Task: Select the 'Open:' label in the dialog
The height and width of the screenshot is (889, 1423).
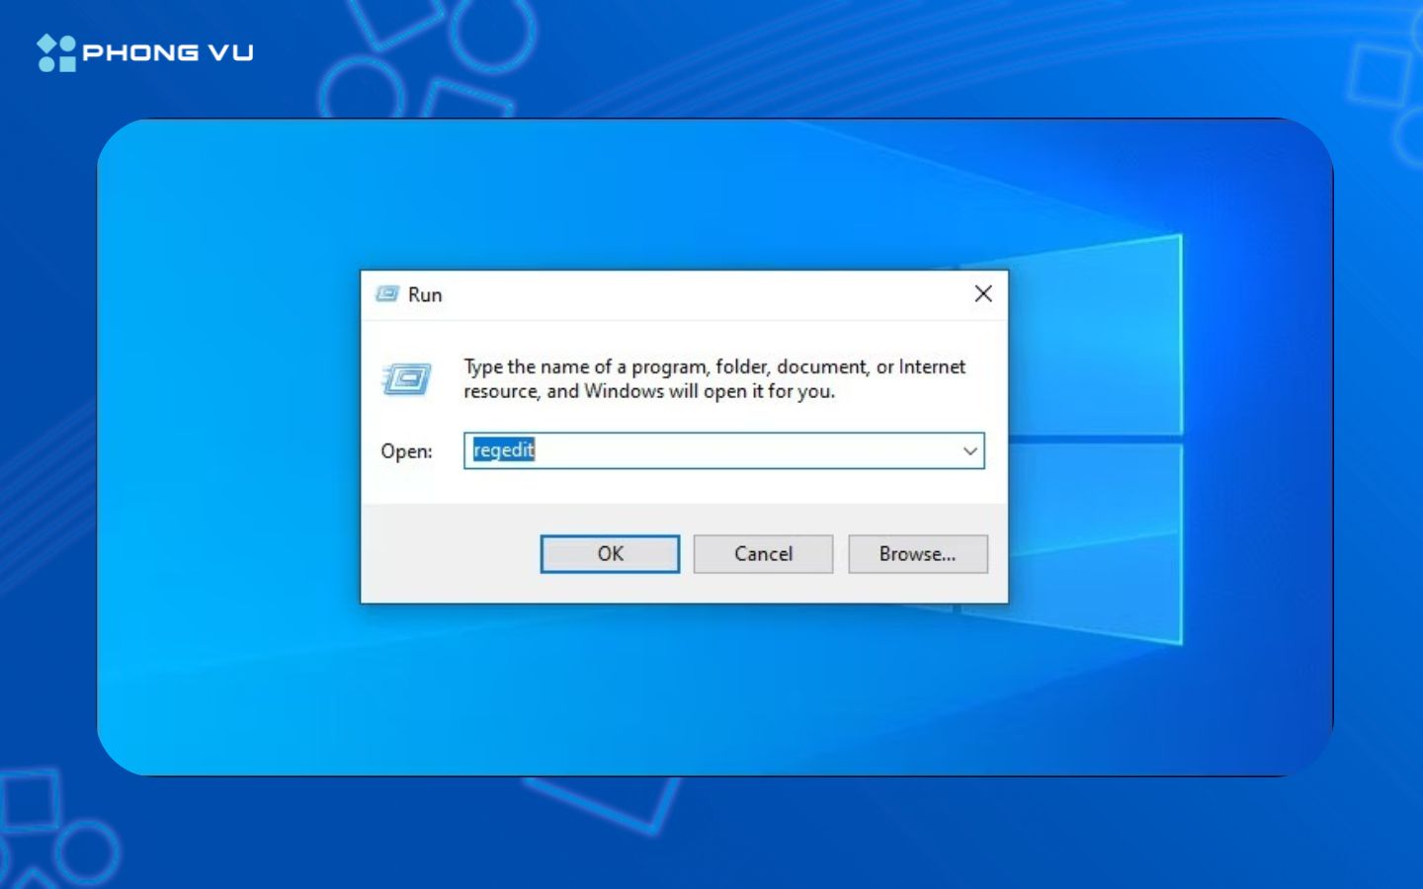Action: pos(405,451)
